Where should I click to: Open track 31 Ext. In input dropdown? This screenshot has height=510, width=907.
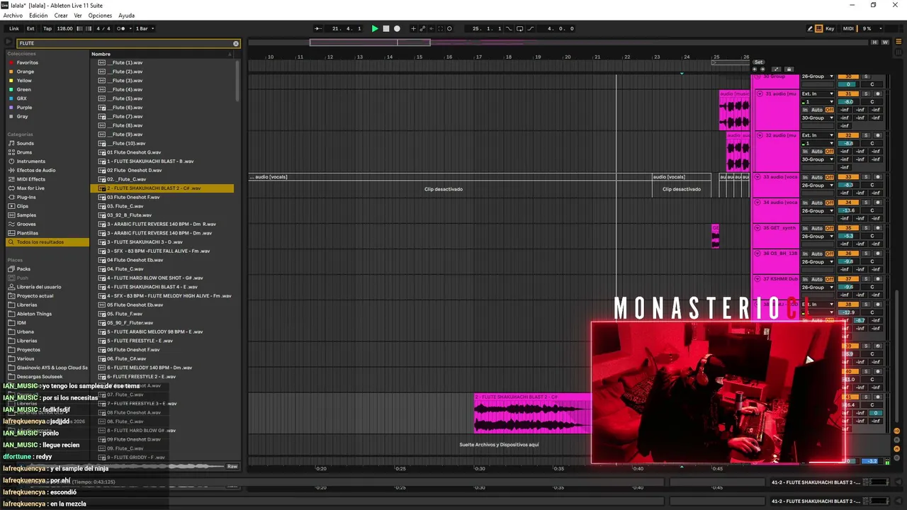coord(818,93)
